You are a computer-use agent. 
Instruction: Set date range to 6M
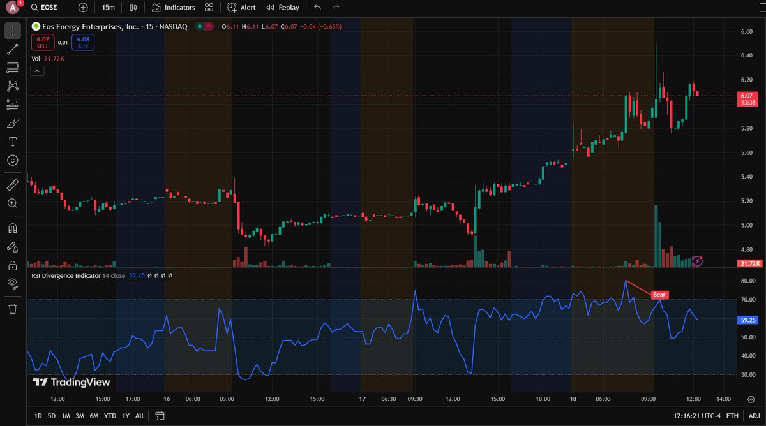pos(94,416)
